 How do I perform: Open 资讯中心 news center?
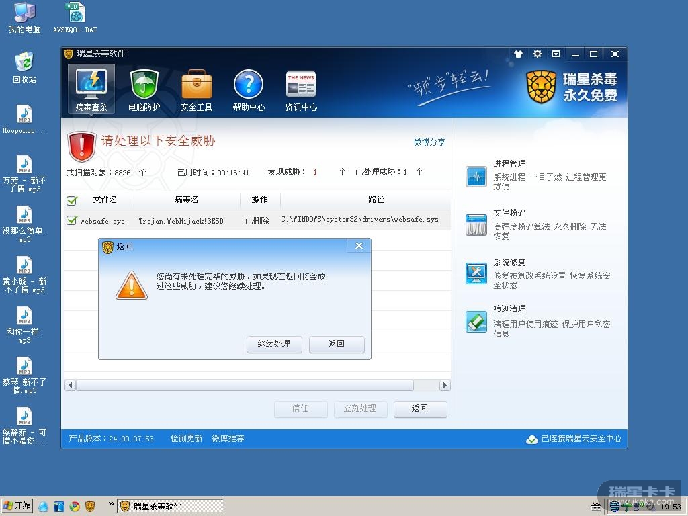300,89
